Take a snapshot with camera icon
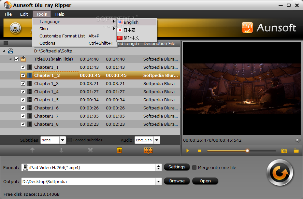Viewport: 303px width, 199px height. 284,150
